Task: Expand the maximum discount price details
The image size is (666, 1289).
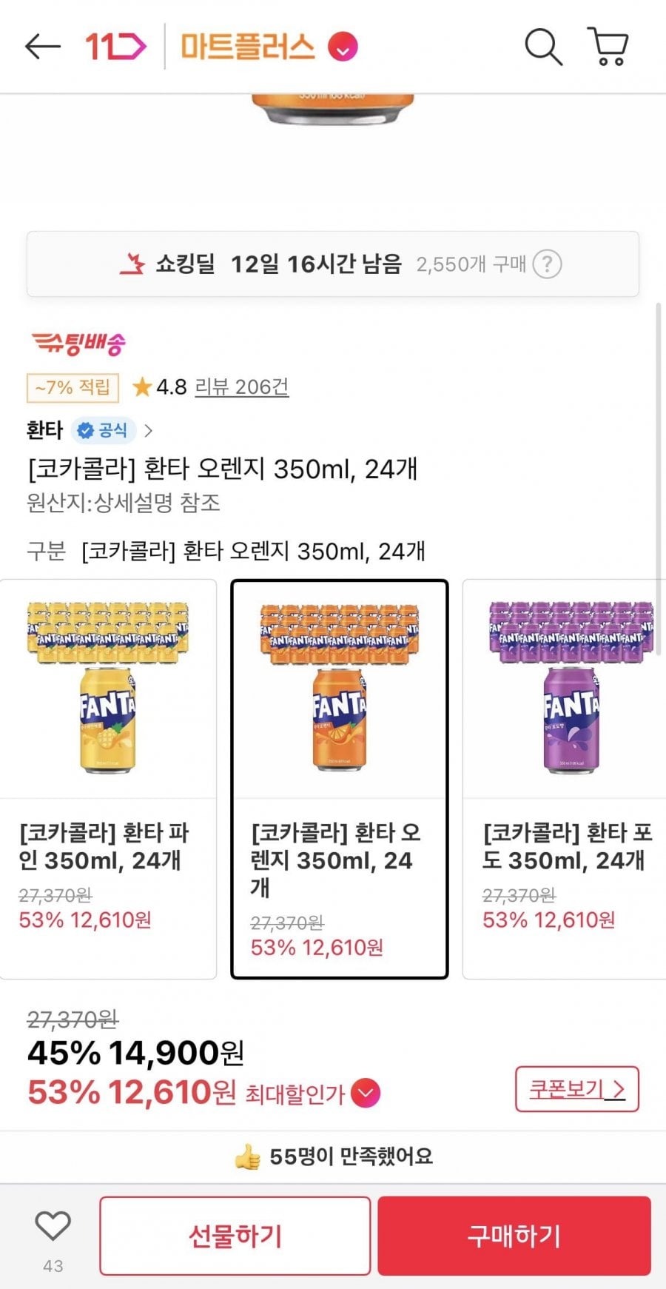Action: coord(366,1094)
